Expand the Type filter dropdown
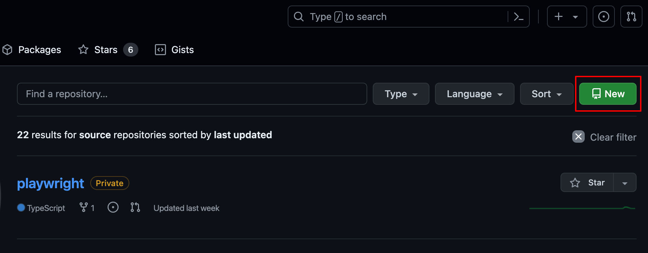 click(401, 94)
